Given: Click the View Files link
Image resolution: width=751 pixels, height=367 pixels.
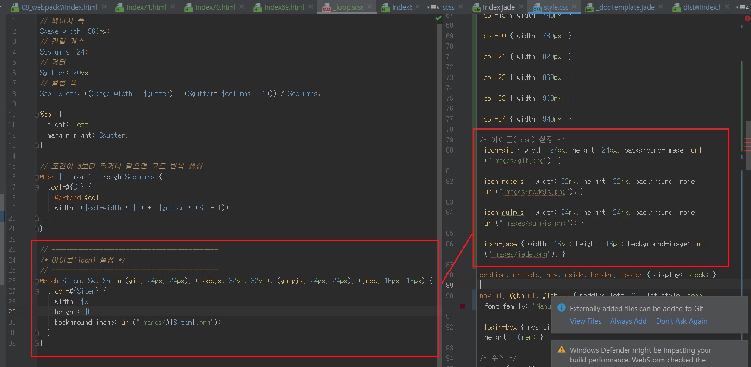Looking at the screenshot, I should tap(585, 321).
